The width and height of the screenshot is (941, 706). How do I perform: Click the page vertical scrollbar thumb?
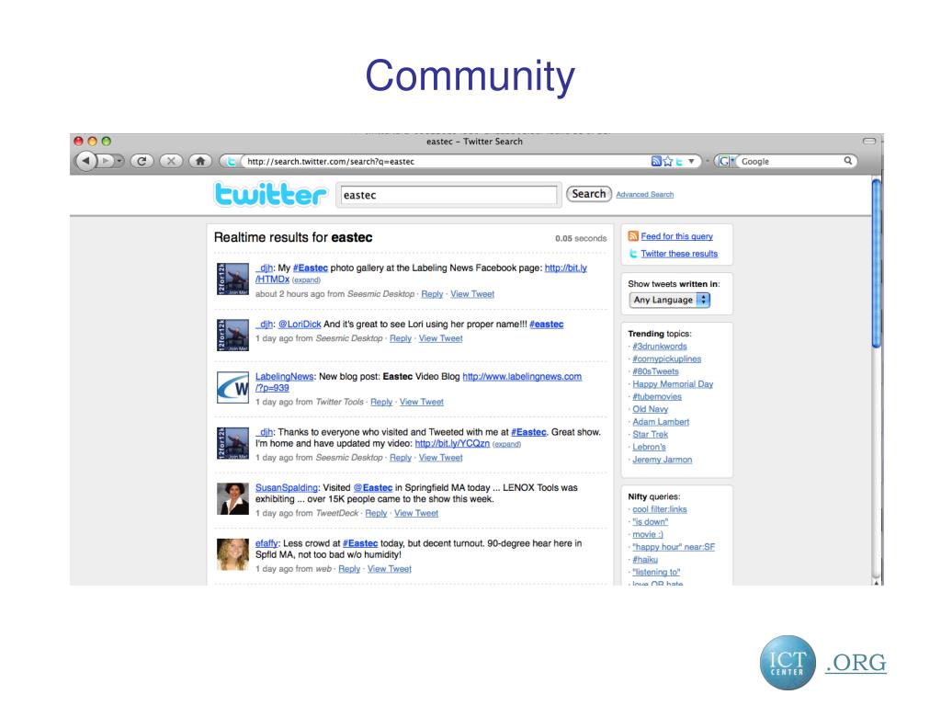pyautogui.click(x=876, y=264)
